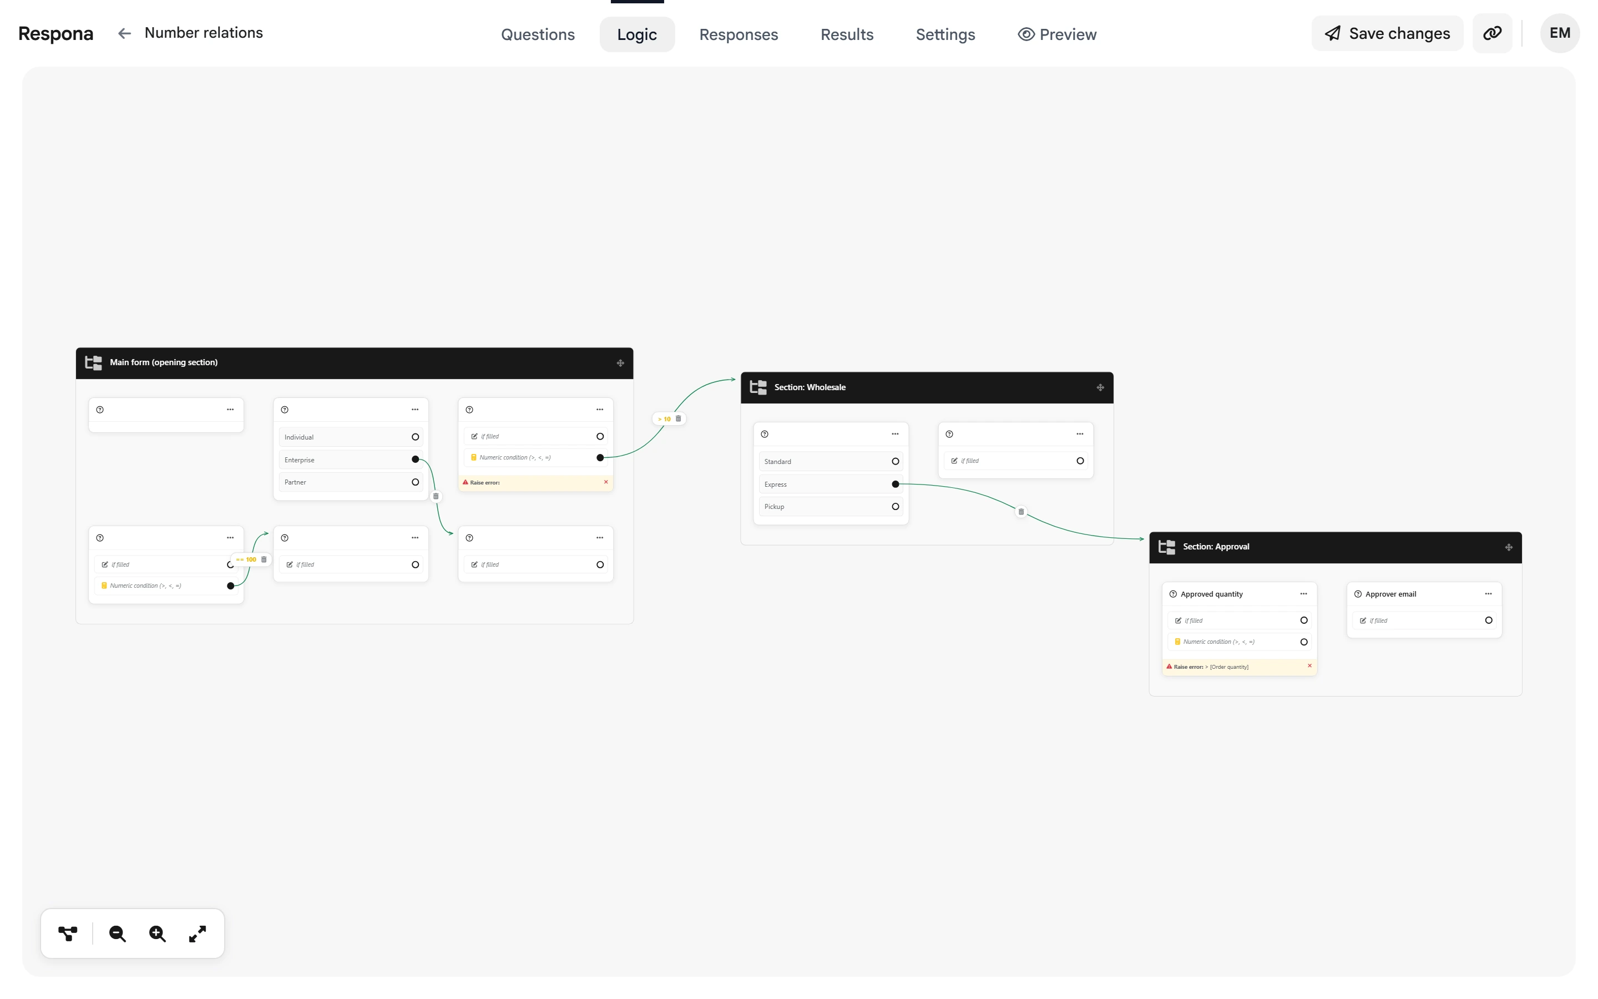Copy the form share link icon
The width and height of the screenshot is (1598, 999).
(x=1493, y=33)
